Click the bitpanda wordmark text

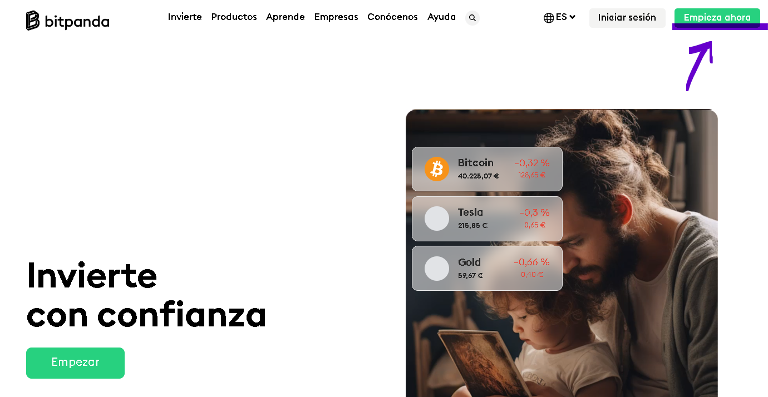[x=77, y=22]
